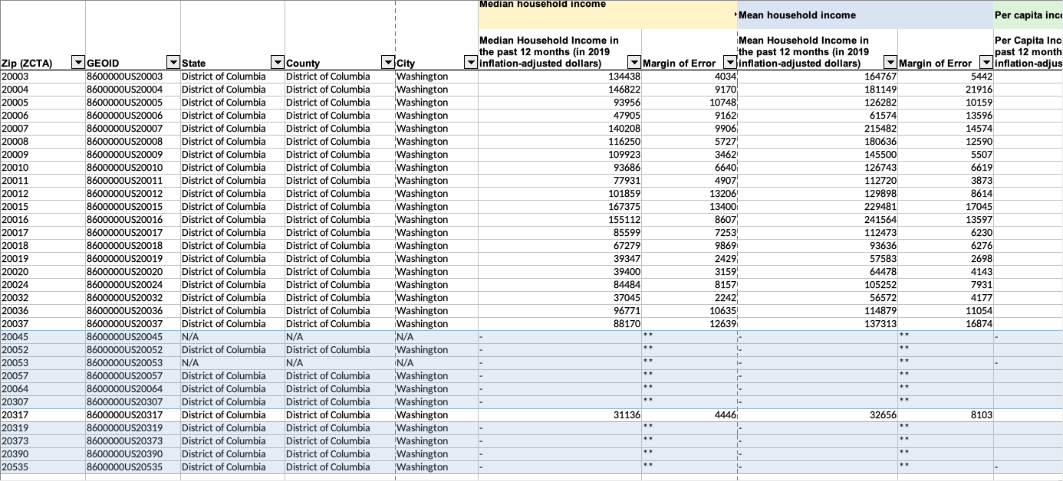1063x481 pixels.
Task: Select GEOID cell 8600000US20045
Action: click(x=133, y=337)
